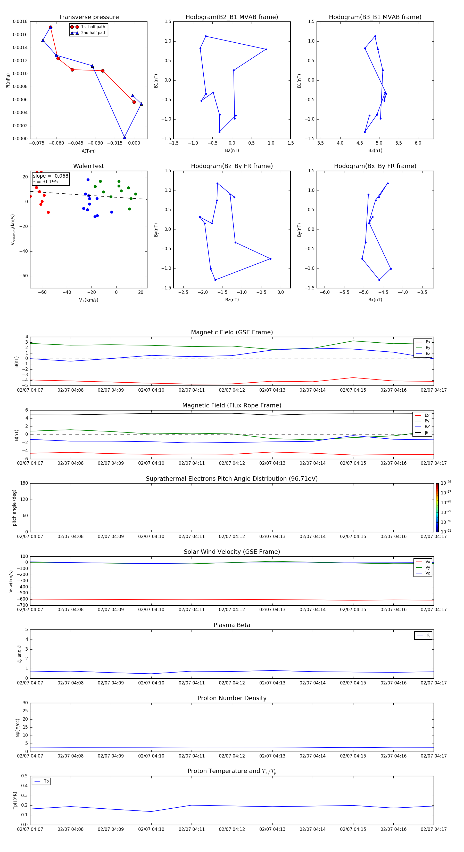Click the "Vsw(km/s)" y-axis label
The width and height of the screenshot is (464, 852).
(11, 581)
